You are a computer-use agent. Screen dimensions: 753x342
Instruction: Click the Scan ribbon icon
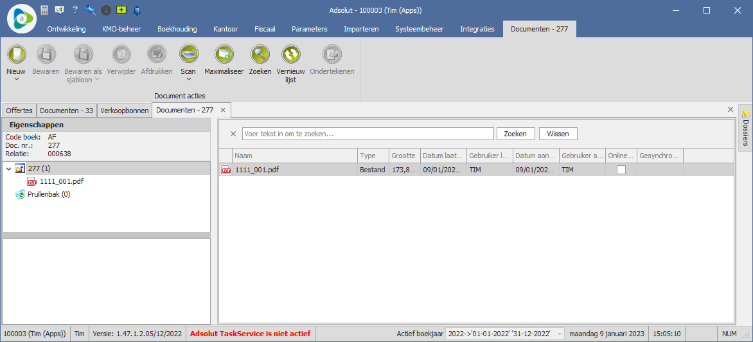tap(188, 54)
